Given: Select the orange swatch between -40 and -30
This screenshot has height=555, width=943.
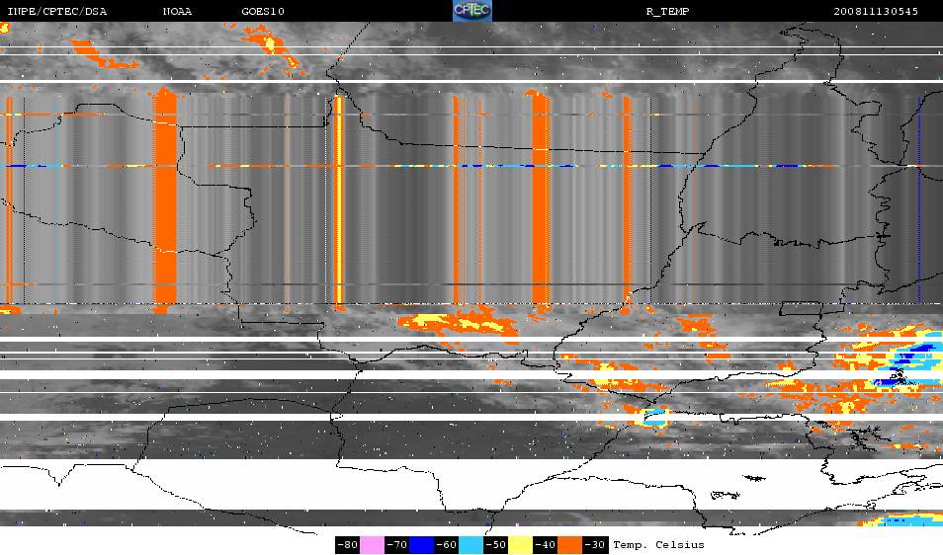Looking at the screenshot, I should (x=569, y=545).
